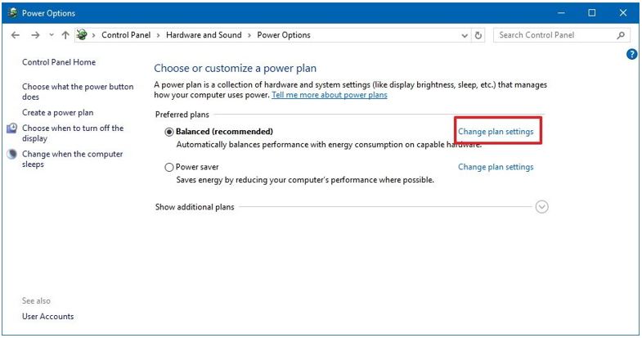Select the Balanced (recommended) radio button
Image resolution: width=642 pixels, height=338 pixels.
pyautogui.click(x=169, y=132)
